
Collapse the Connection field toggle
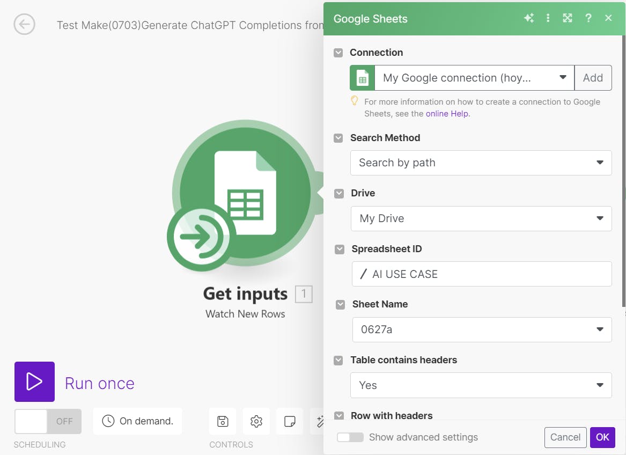tap(338, 53)
